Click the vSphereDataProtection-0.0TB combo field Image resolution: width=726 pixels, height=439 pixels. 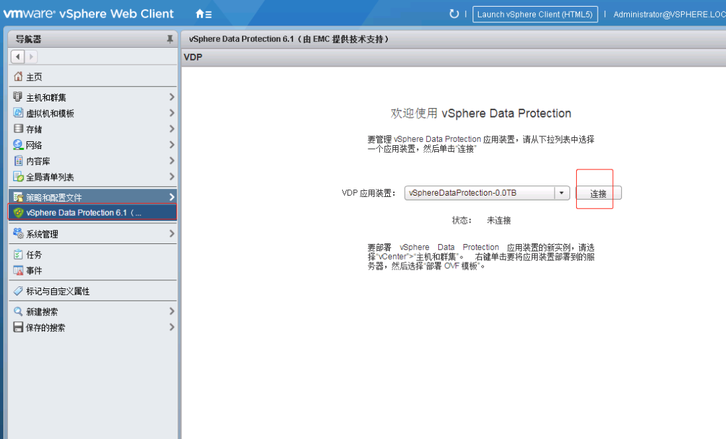pyautogui.click(x=479, y=193)
